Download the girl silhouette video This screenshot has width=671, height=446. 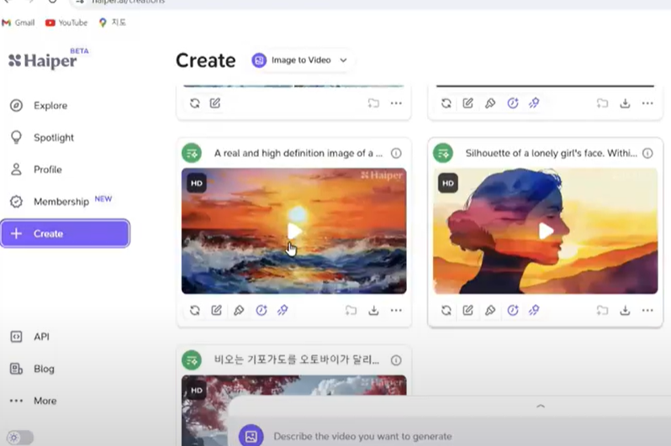point(626,311)
